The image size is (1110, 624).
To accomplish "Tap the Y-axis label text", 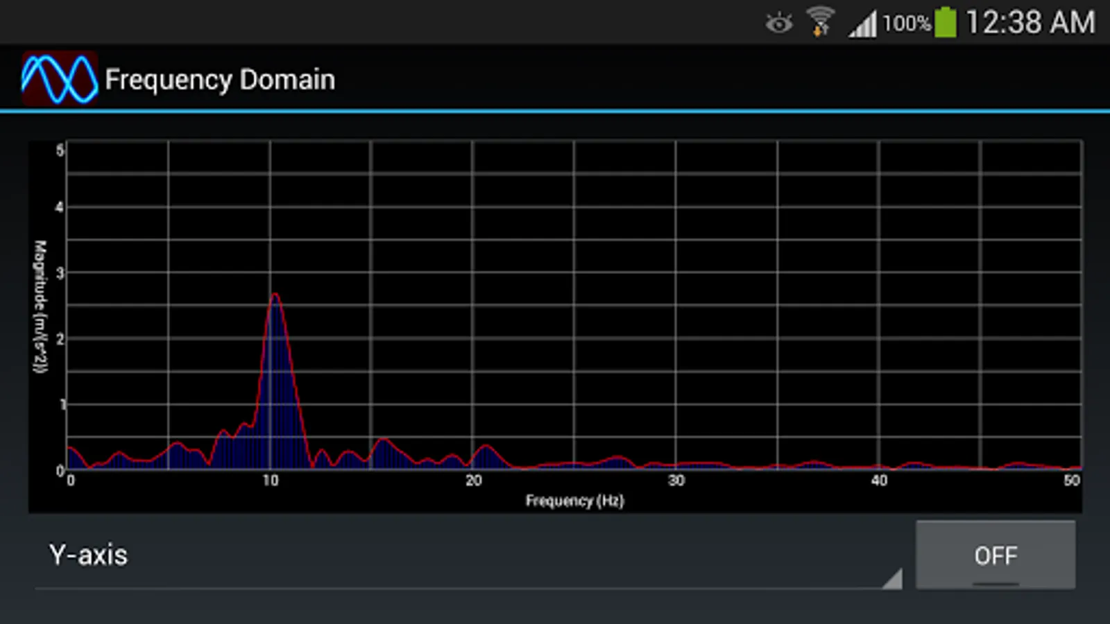I will (x=89, y=555).
